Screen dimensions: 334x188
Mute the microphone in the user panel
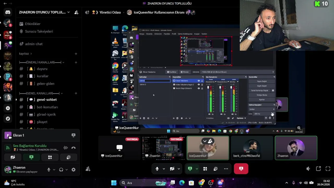[49, 170]
